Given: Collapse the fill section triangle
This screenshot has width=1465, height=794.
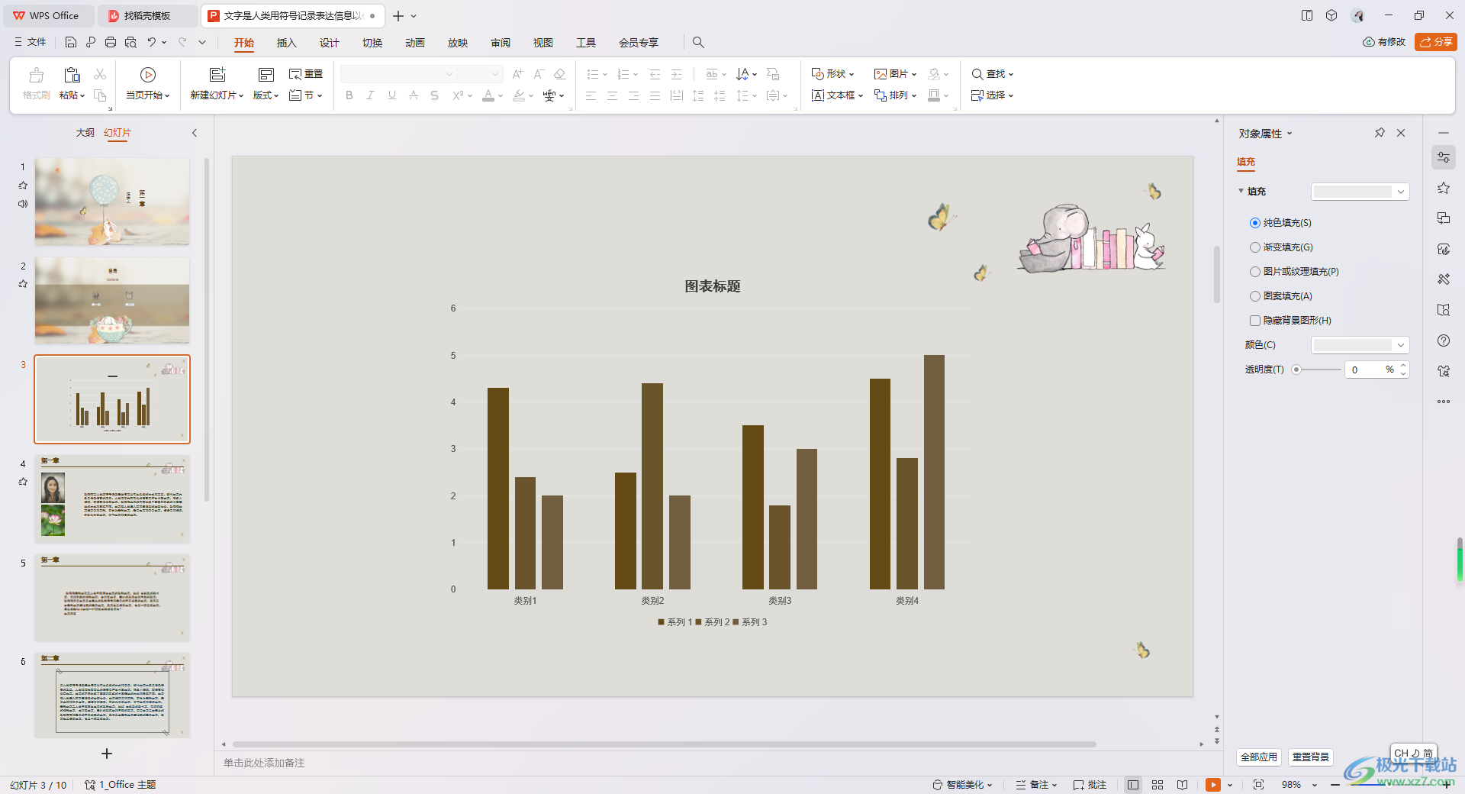Looking at the screenshot, I should [1241, 191].
